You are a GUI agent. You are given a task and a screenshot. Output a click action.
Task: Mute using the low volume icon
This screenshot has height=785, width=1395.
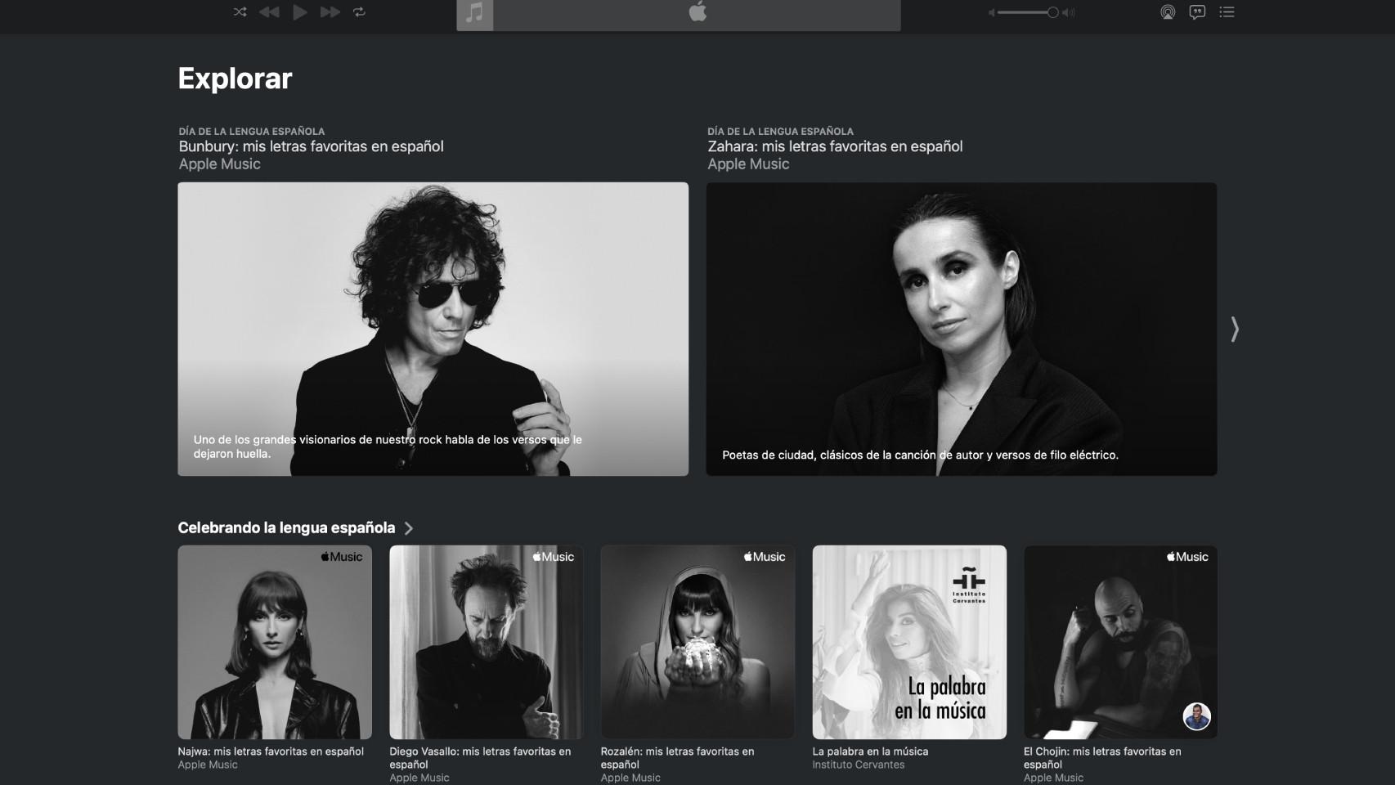click(x=991, y=12)
